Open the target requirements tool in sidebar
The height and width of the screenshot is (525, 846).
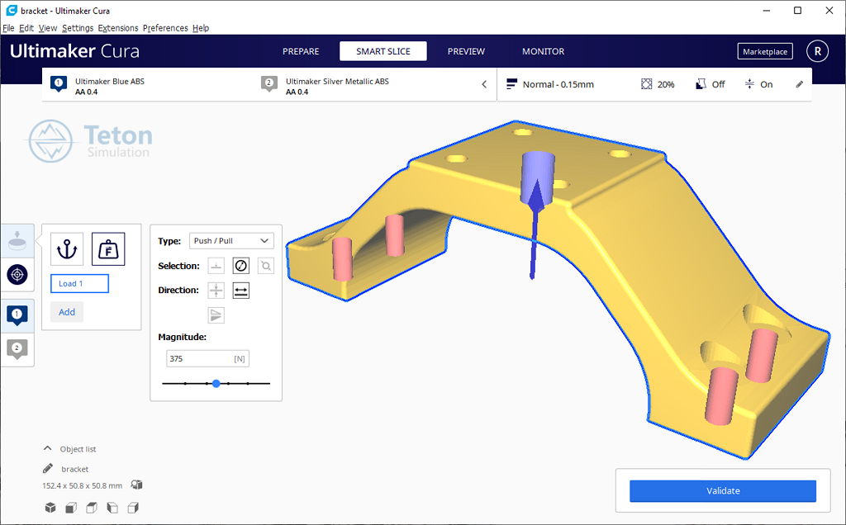(17, 275)
